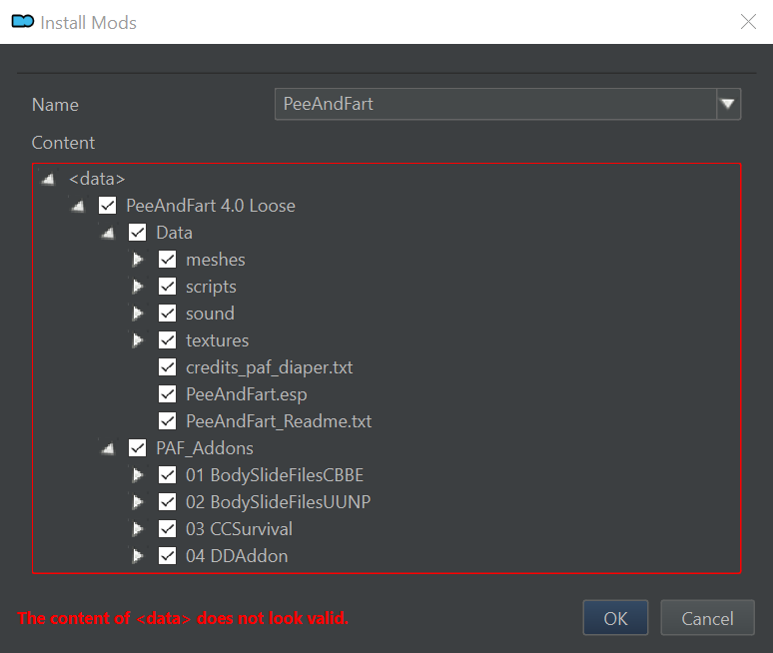
Task: Collapse the PAF_Addons folder
Action: (x=108, y=448)
